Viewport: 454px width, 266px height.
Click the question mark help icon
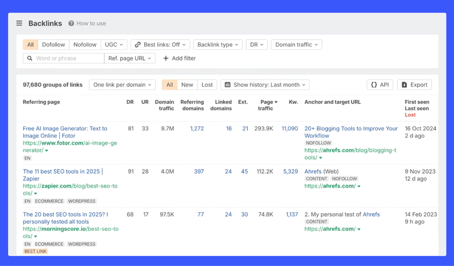(x=72, y=23)
